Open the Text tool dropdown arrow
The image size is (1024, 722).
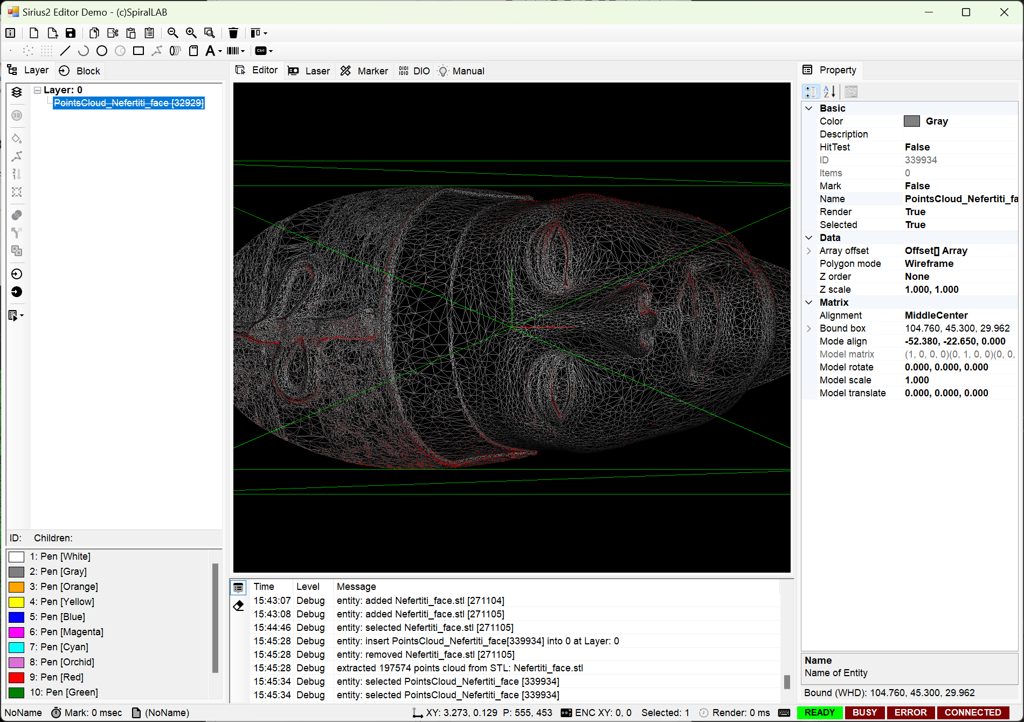220,51
